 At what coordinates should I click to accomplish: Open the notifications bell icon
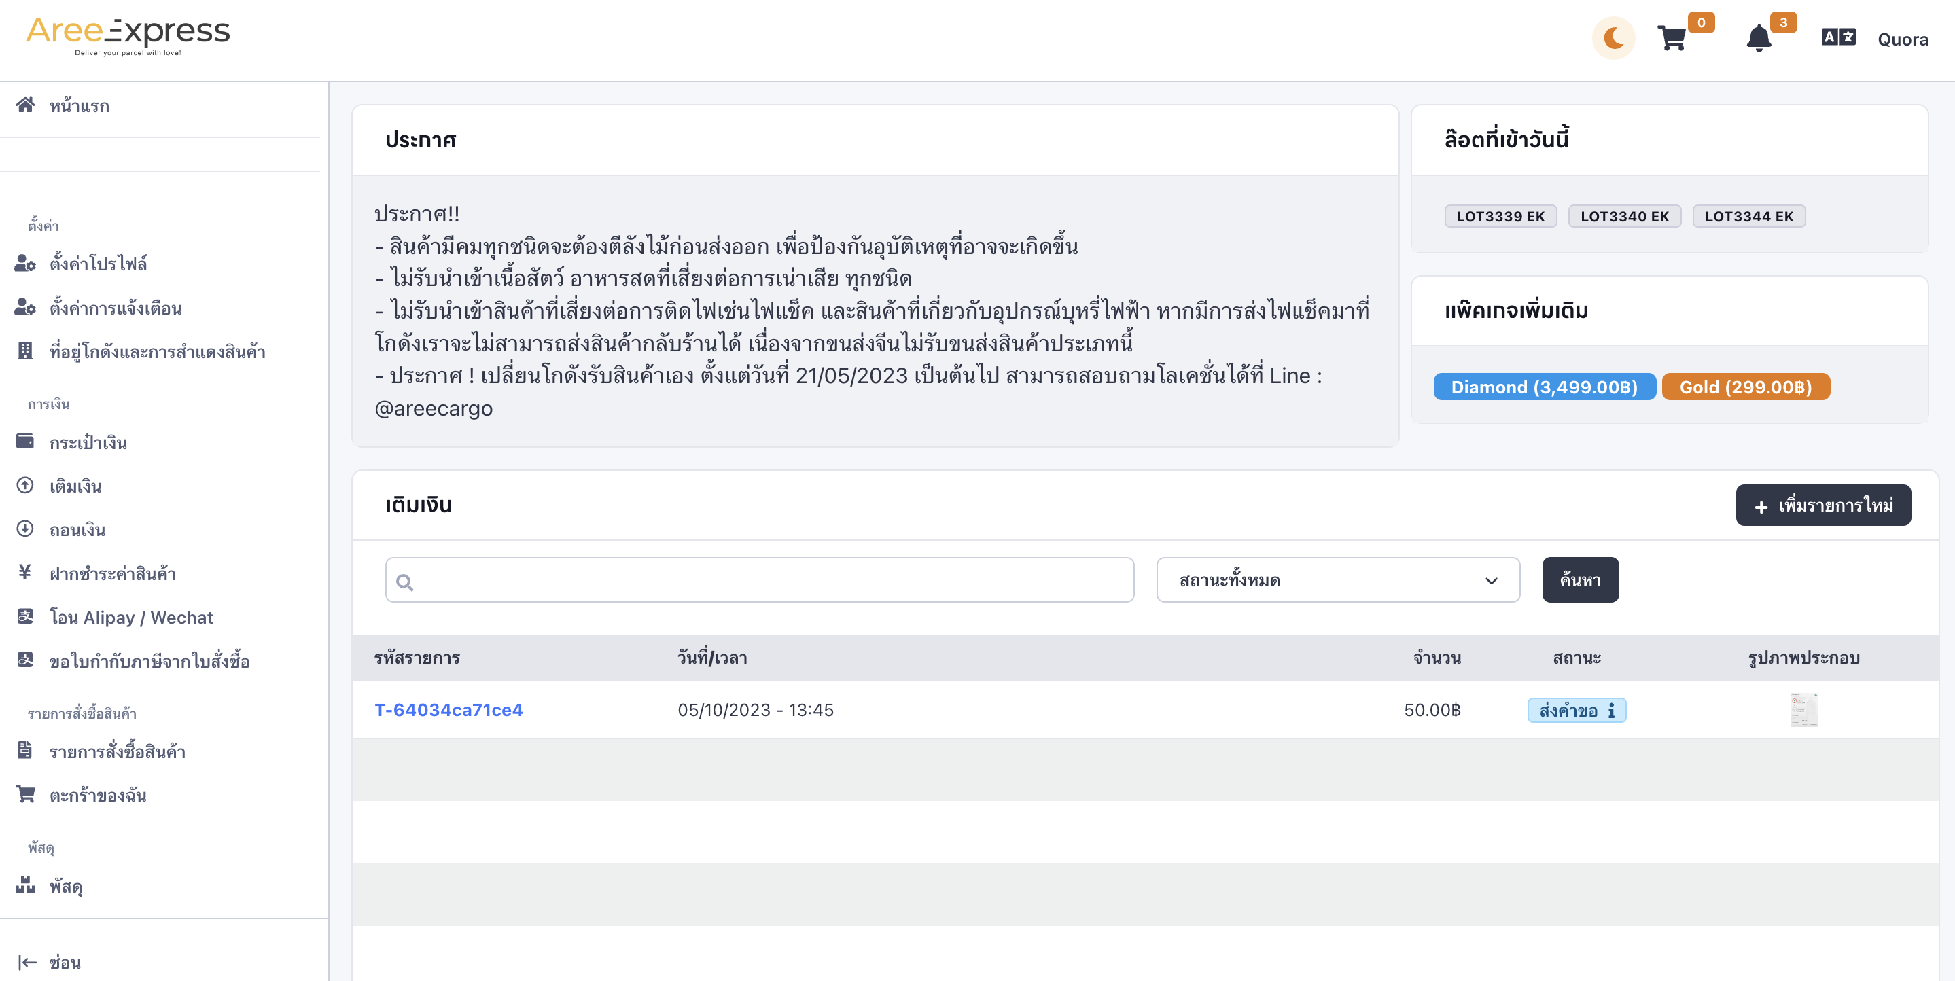point(1759,38)
